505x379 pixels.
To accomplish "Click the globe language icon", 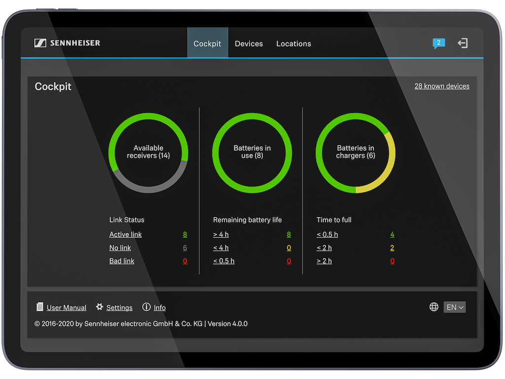I will coord(434,307).
